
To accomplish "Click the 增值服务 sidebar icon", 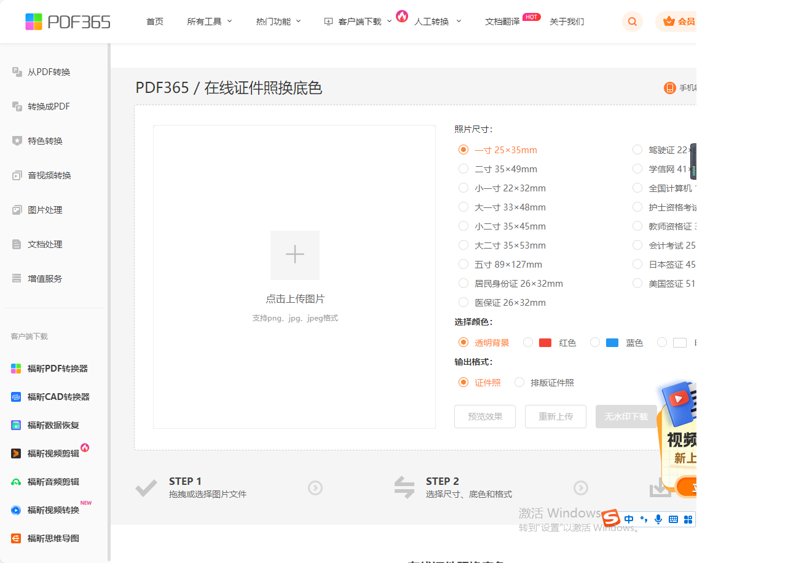I will pos(17,279).
